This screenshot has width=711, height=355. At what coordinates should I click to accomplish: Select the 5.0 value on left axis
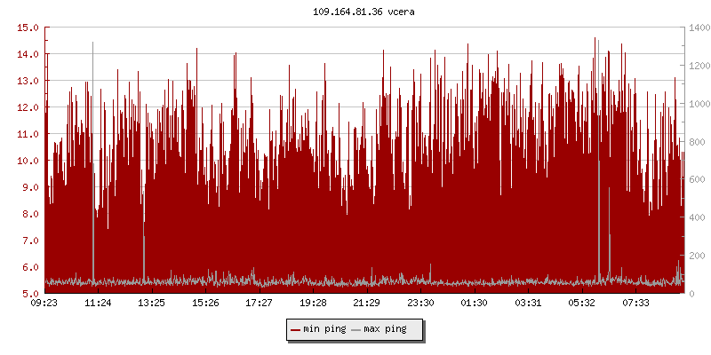(31, 294)
